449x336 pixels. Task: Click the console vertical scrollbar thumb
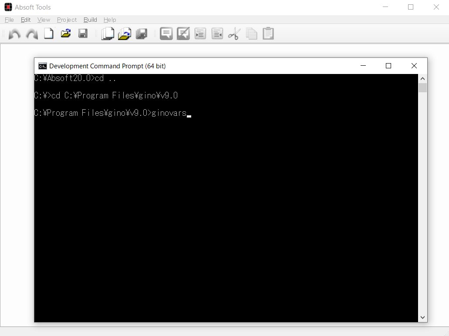coord(423,87)
